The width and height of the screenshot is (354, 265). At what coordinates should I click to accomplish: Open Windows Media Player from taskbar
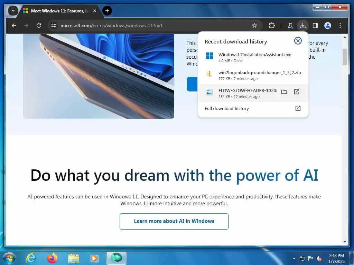coord(94,258)
